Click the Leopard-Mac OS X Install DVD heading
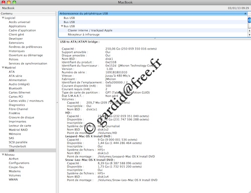Screen dimensions: 251x193 coord(88,136)
